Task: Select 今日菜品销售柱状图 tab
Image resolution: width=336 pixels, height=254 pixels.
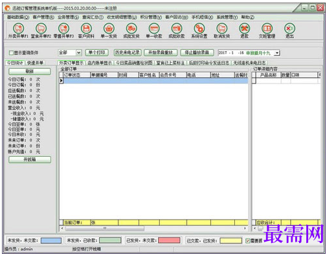Action: pos(134,63)
